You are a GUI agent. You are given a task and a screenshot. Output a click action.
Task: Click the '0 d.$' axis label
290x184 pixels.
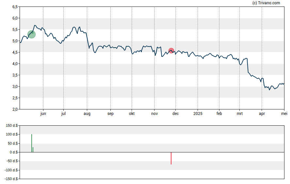click(13, 152)
